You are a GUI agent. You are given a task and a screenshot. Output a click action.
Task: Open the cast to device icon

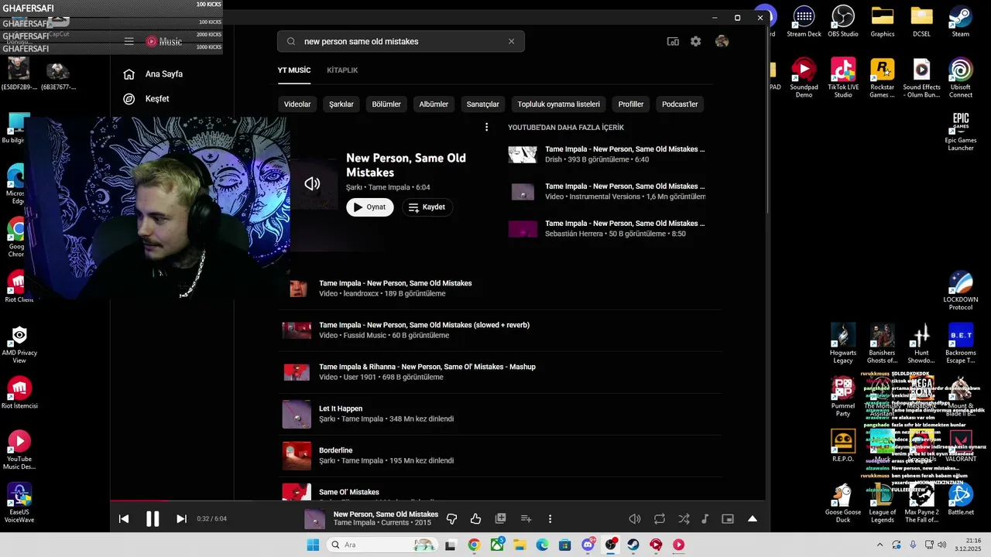click(x=673, y=42)
